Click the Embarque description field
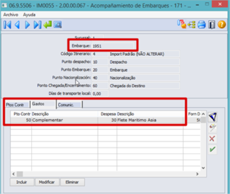 pos(144,70)
